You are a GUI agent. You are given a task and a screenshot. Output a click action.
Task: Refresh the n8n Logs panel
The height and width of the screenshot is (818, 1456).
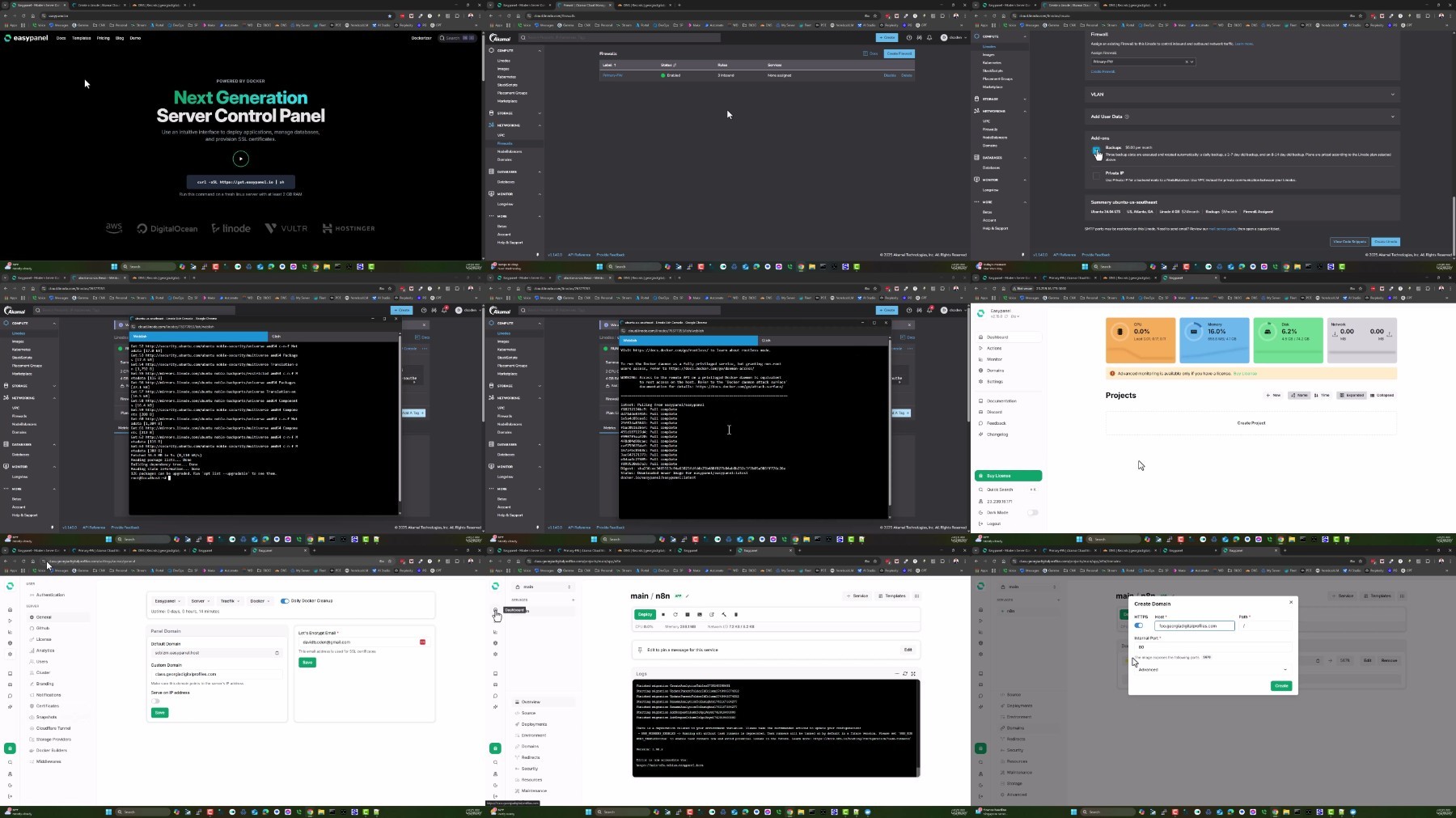(905, 673)
